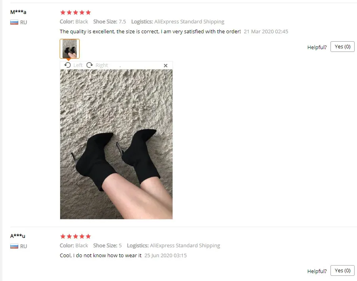357x281 pixels.
Task: Click the 21 Mar 2020 review date
Action: pos(266,31)
